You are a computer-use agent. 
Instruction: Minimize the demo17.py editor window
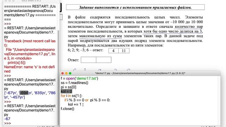click(66, 73)
